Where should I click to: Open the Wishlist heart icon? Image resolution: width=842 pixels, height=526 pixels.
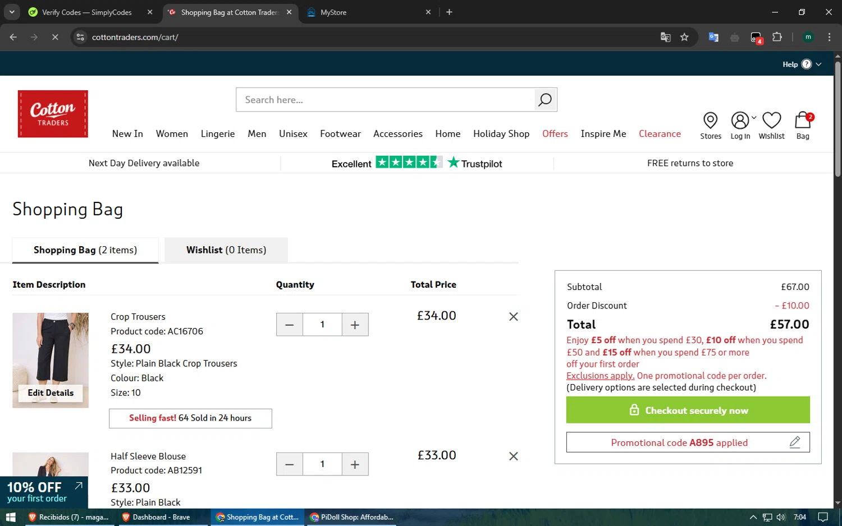(x=771, y=126)
